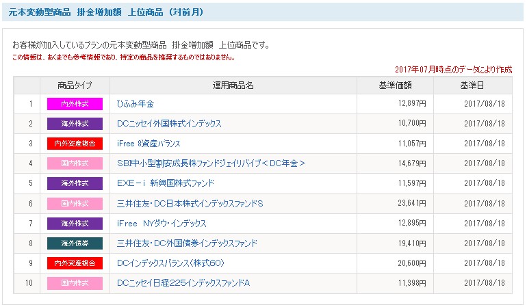Select the price 23,641円
The height and width of the screenshot is (307, 527).
click(412, 203)
